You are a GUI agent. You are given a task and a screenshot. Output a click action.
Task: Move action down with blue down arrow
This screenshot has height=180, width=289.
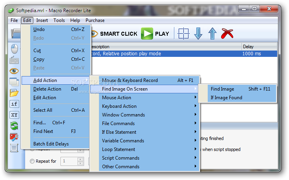[198, 33]
